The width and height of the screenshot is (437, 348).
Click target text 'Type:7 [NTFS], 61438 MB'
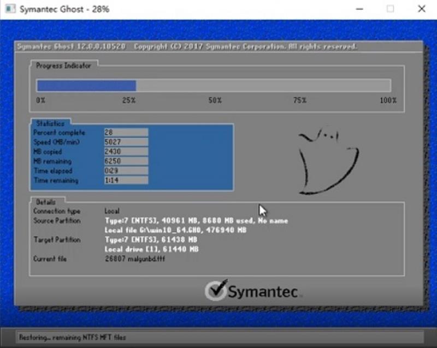coord(151,240)
